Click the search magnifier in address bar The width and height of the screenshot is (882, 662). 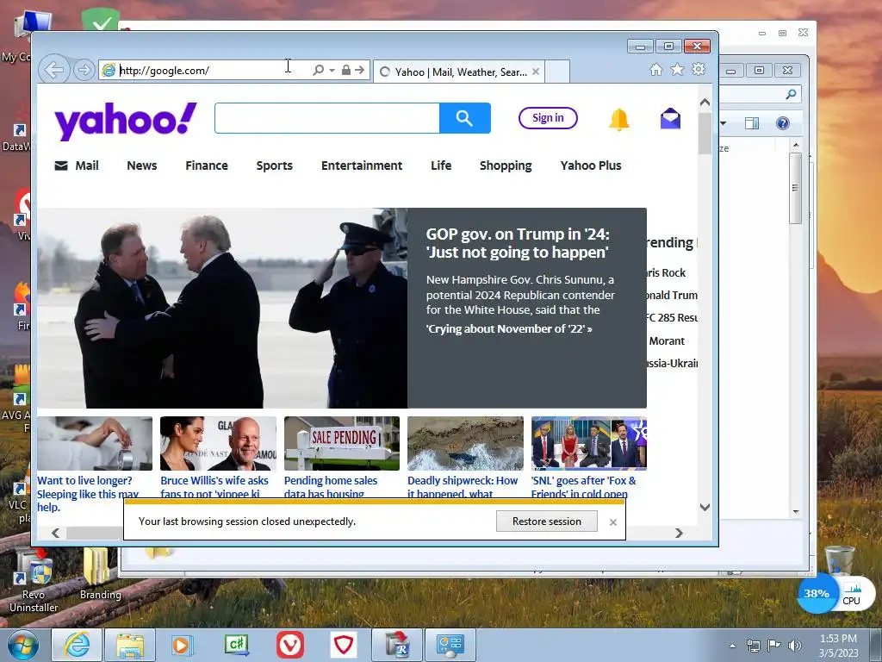pyautogui.click(x=318, y=70)
